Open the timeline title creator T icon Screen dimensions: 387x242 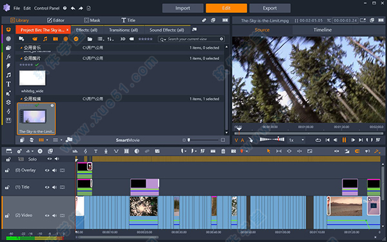click(95, 151)
